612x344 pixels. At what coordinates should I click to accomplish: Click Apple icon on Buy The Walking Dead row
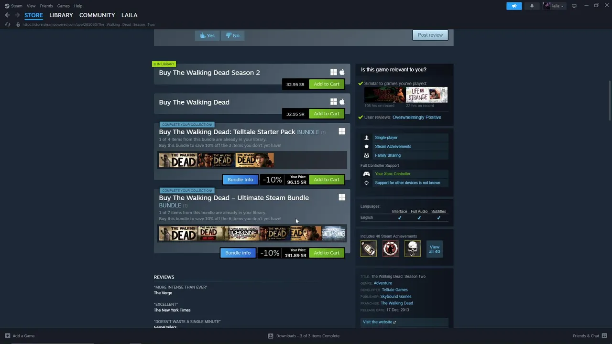click(x=342, y=102)
